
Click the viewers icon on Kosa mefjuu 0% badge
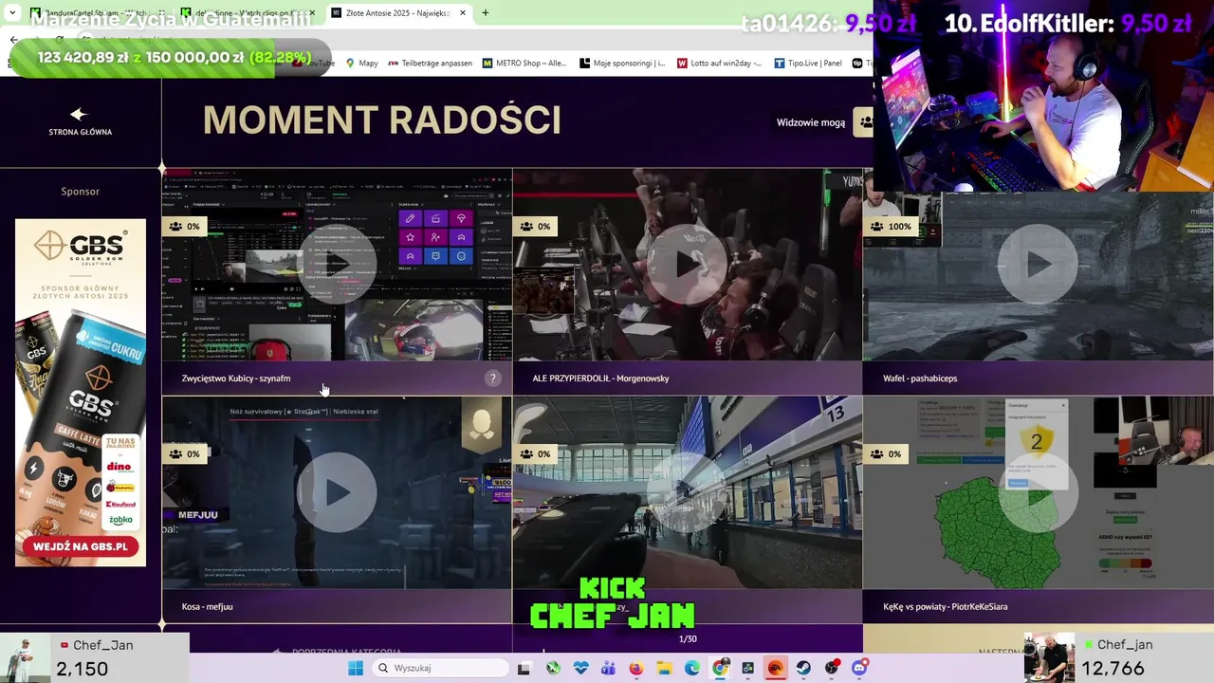point(175,454)
